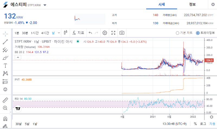Set interval to 1분

[17, 33]
